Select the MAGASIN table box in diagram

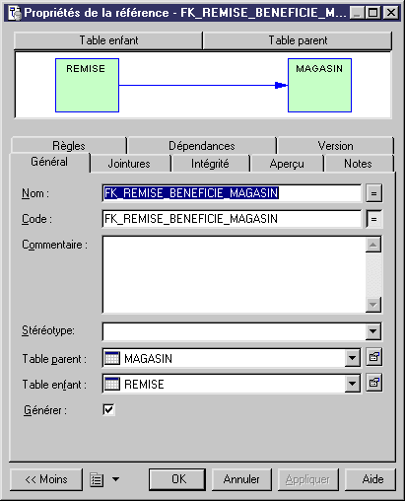[x=319, y=86]
